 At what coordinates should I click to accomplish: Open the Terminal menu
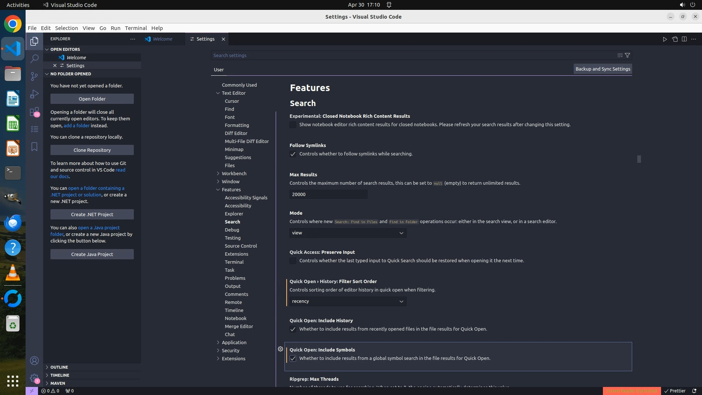(136, 28)
